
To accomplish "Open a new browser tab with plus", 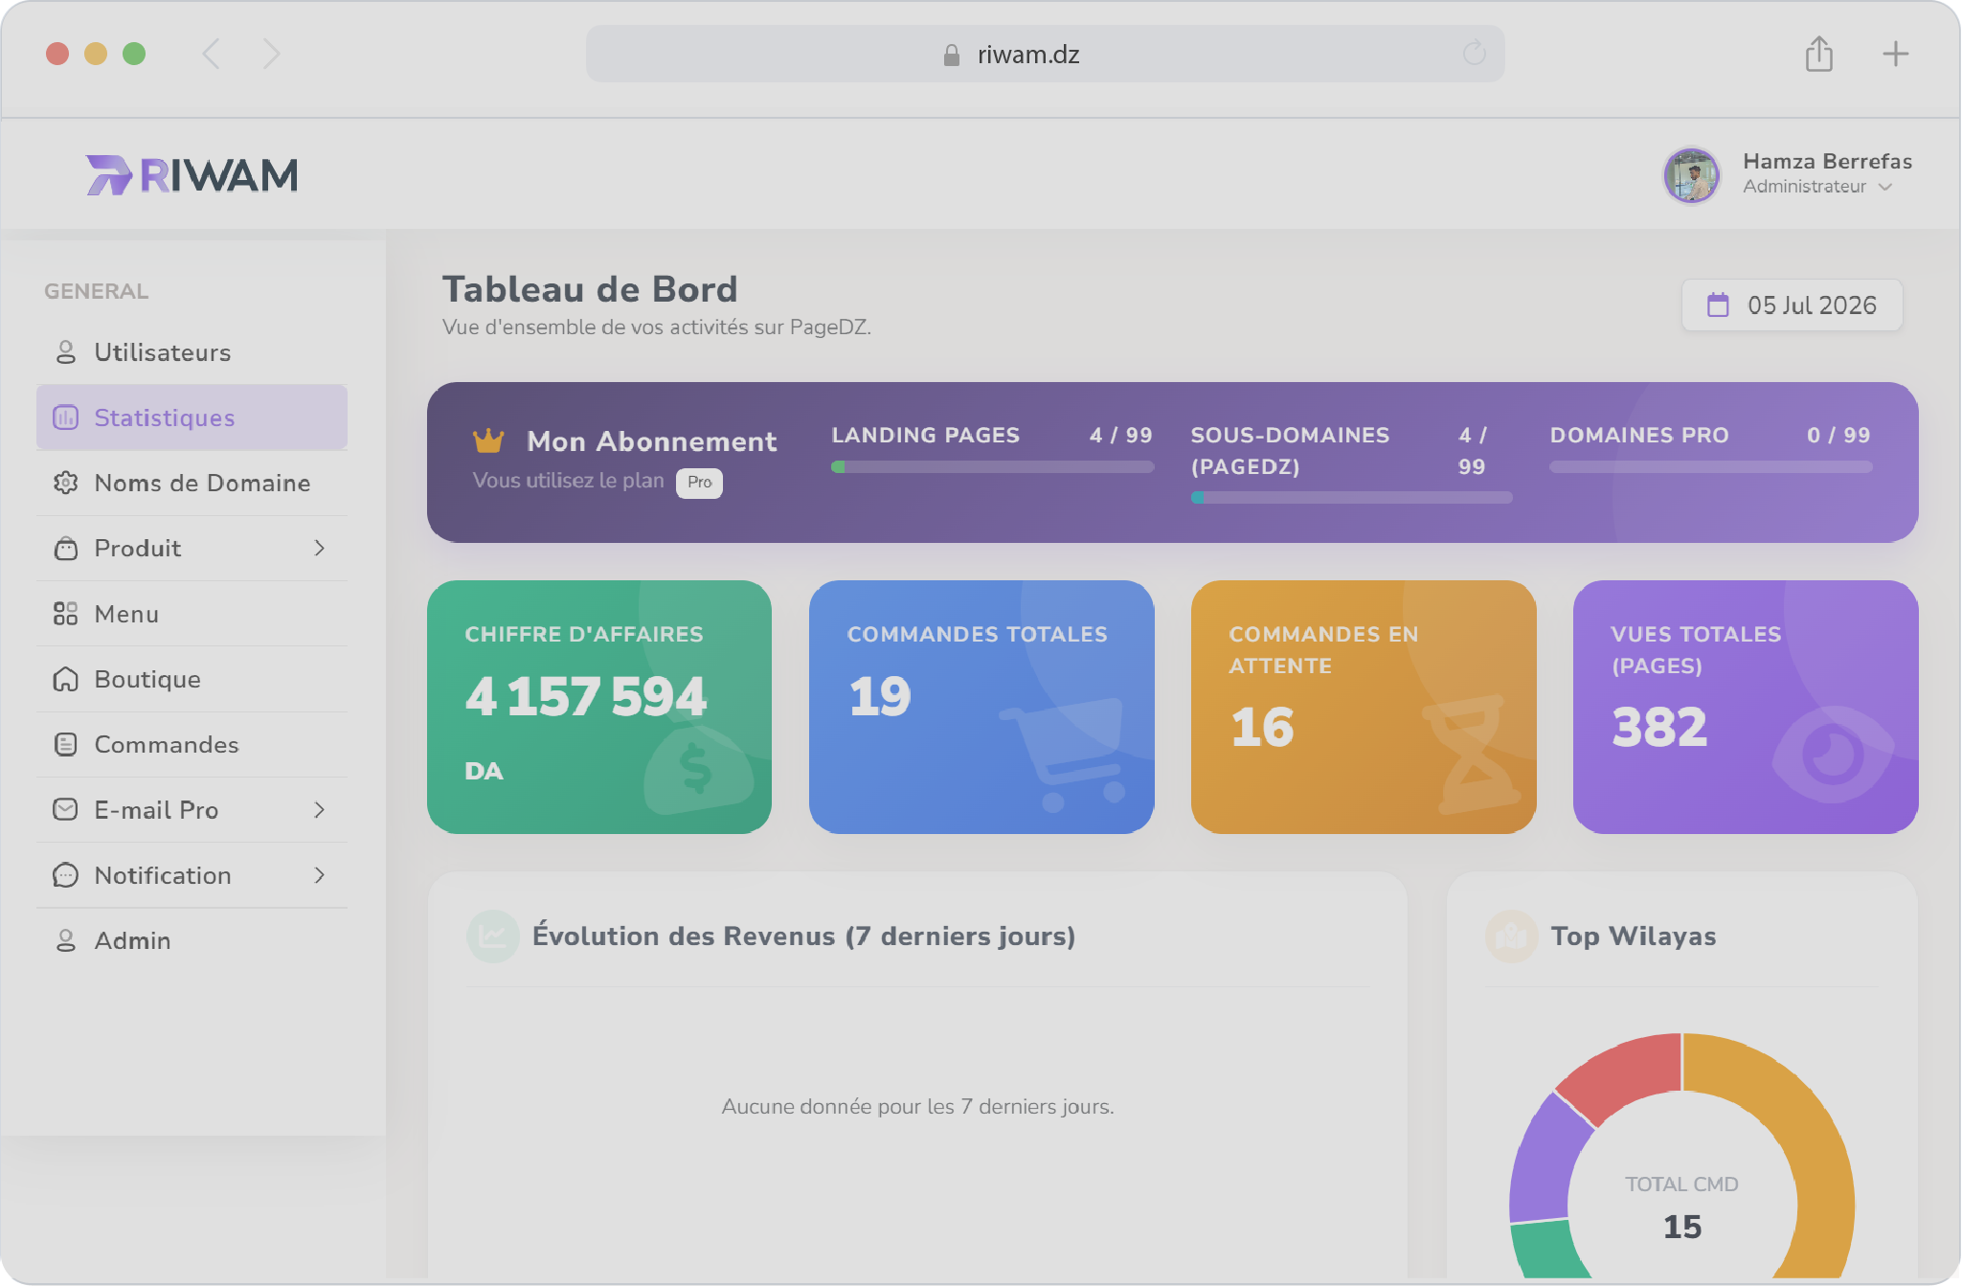I will coord(1895,54).
